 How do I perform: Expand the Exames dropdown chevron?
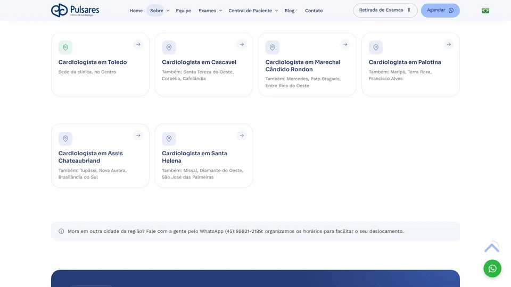[x=220, y=11]
